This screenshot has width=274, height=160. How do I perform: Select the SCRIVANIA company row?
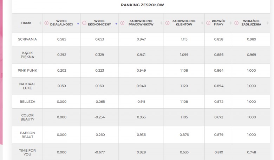tap(141, 39)
